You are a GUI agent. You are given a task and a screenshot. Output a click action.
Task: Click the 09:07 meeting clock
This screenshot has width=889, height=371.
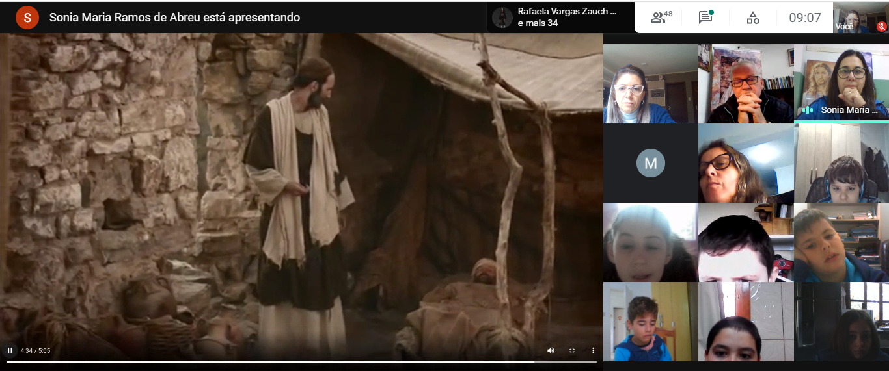[x=805, y=18]
